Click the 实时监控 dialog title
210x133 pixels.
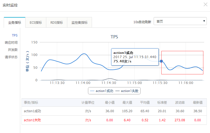[10, 5]
